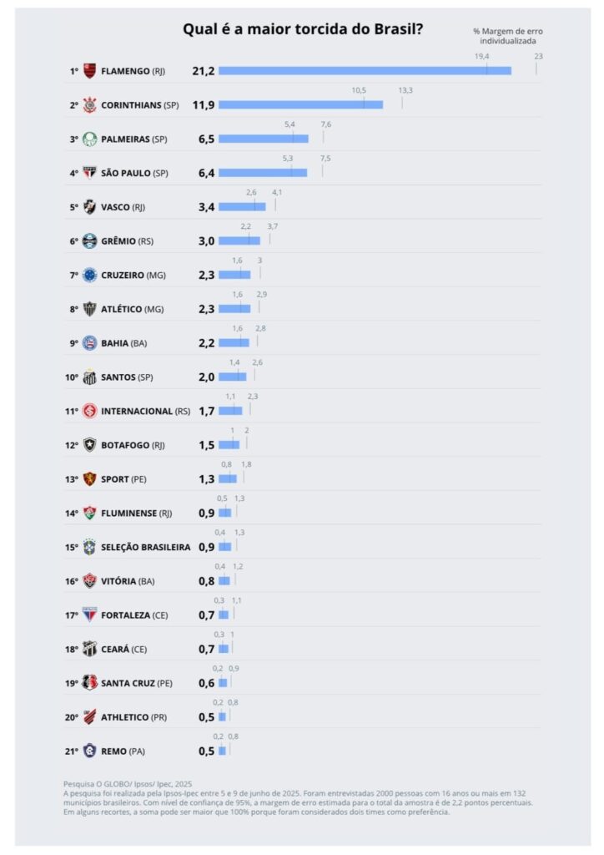Screen dimensions: 604x855
Task: Select the Sport (PE) crest
Action: click(90, 478)
